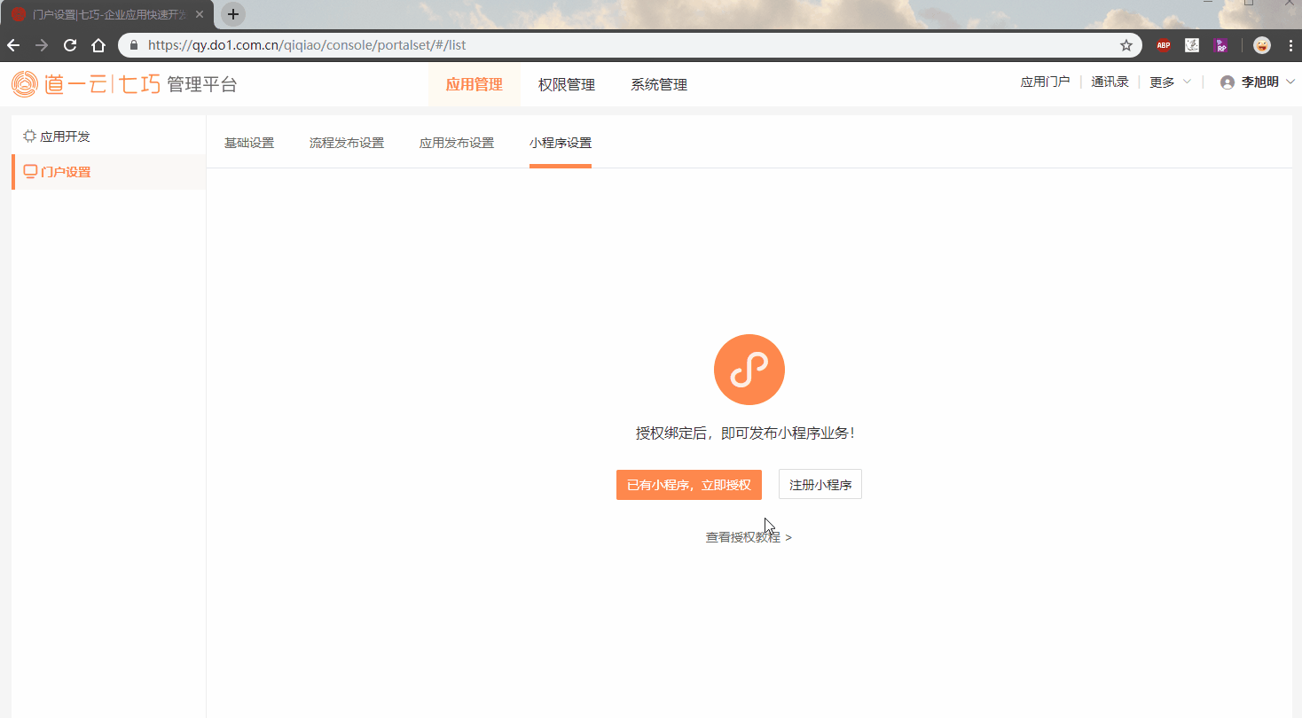Expand the account menu next to 李旭明
The image size is (1302, 718).
[x=1290, y=82]
